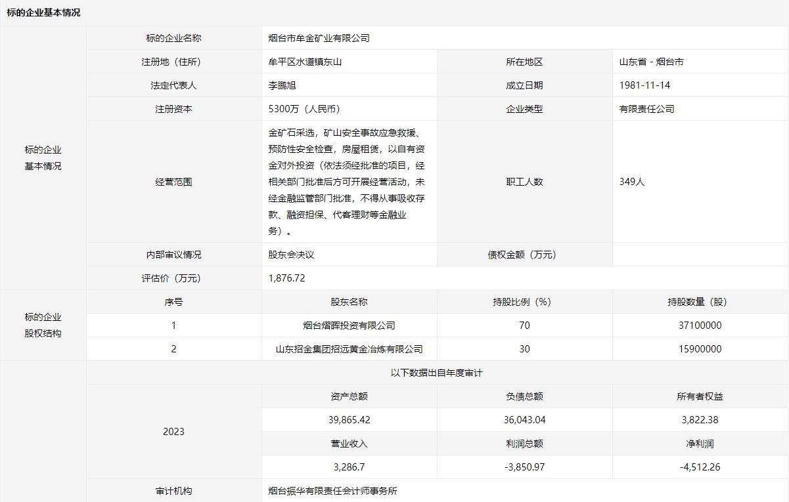Click serial number 1 in the shareholder table
Image resolution: width=789 pixels, height=502 pixels.
pyautogui.click(x=173, y=325)
